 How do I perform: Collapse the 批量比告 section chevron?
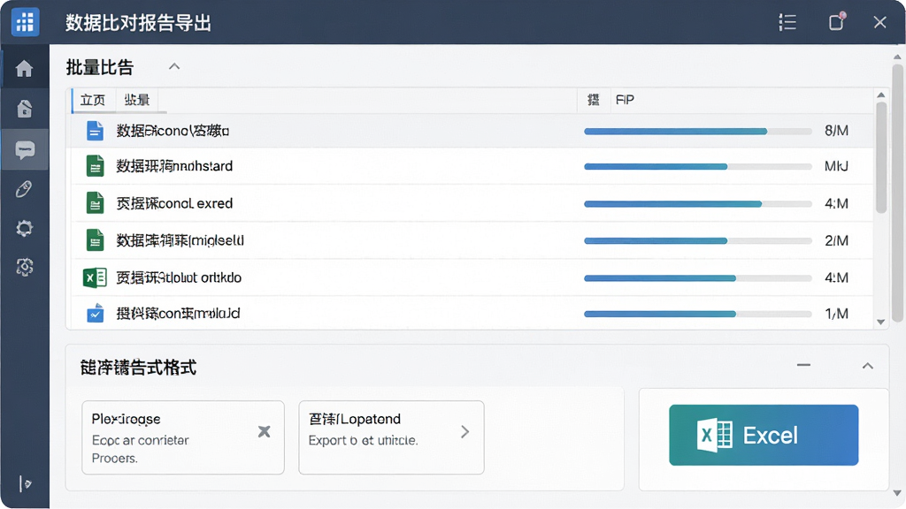(x=174, y=67)
